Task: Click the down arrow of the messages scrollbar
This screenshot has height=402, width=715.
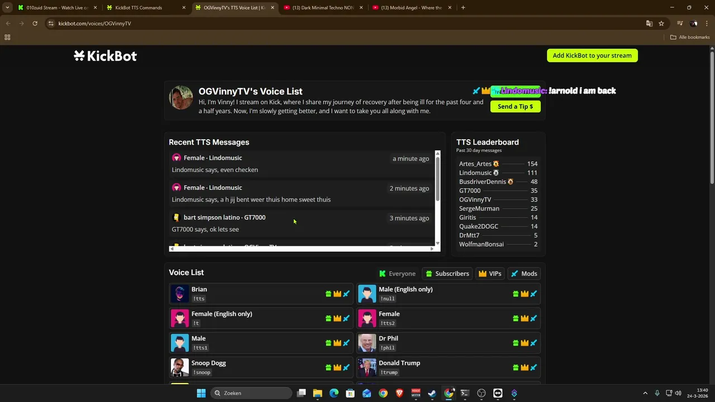Action: (x=437, y=243)
